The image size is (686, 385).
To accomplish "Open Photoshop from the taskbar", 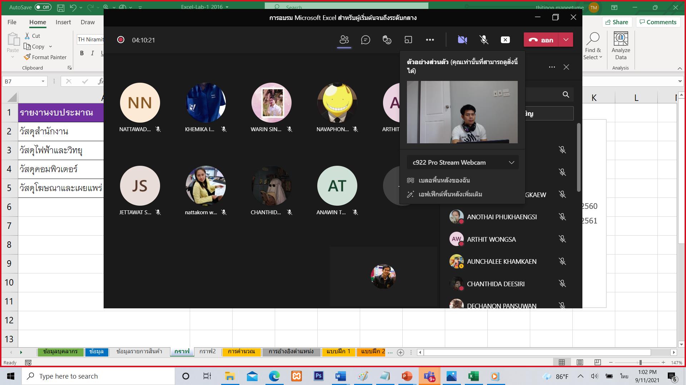I will tap(318, 376).
